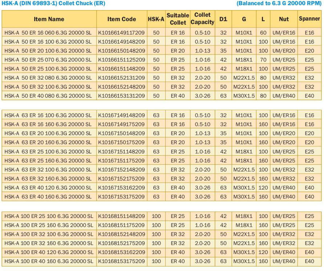The height and width of the screenshot is (271, 324).
Task: Click the 'Suitable Collet' column header
Action: tap(178, 19)
